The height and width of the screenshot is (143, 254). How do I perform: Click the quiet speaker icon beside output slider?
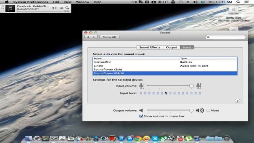pos(141,110)
